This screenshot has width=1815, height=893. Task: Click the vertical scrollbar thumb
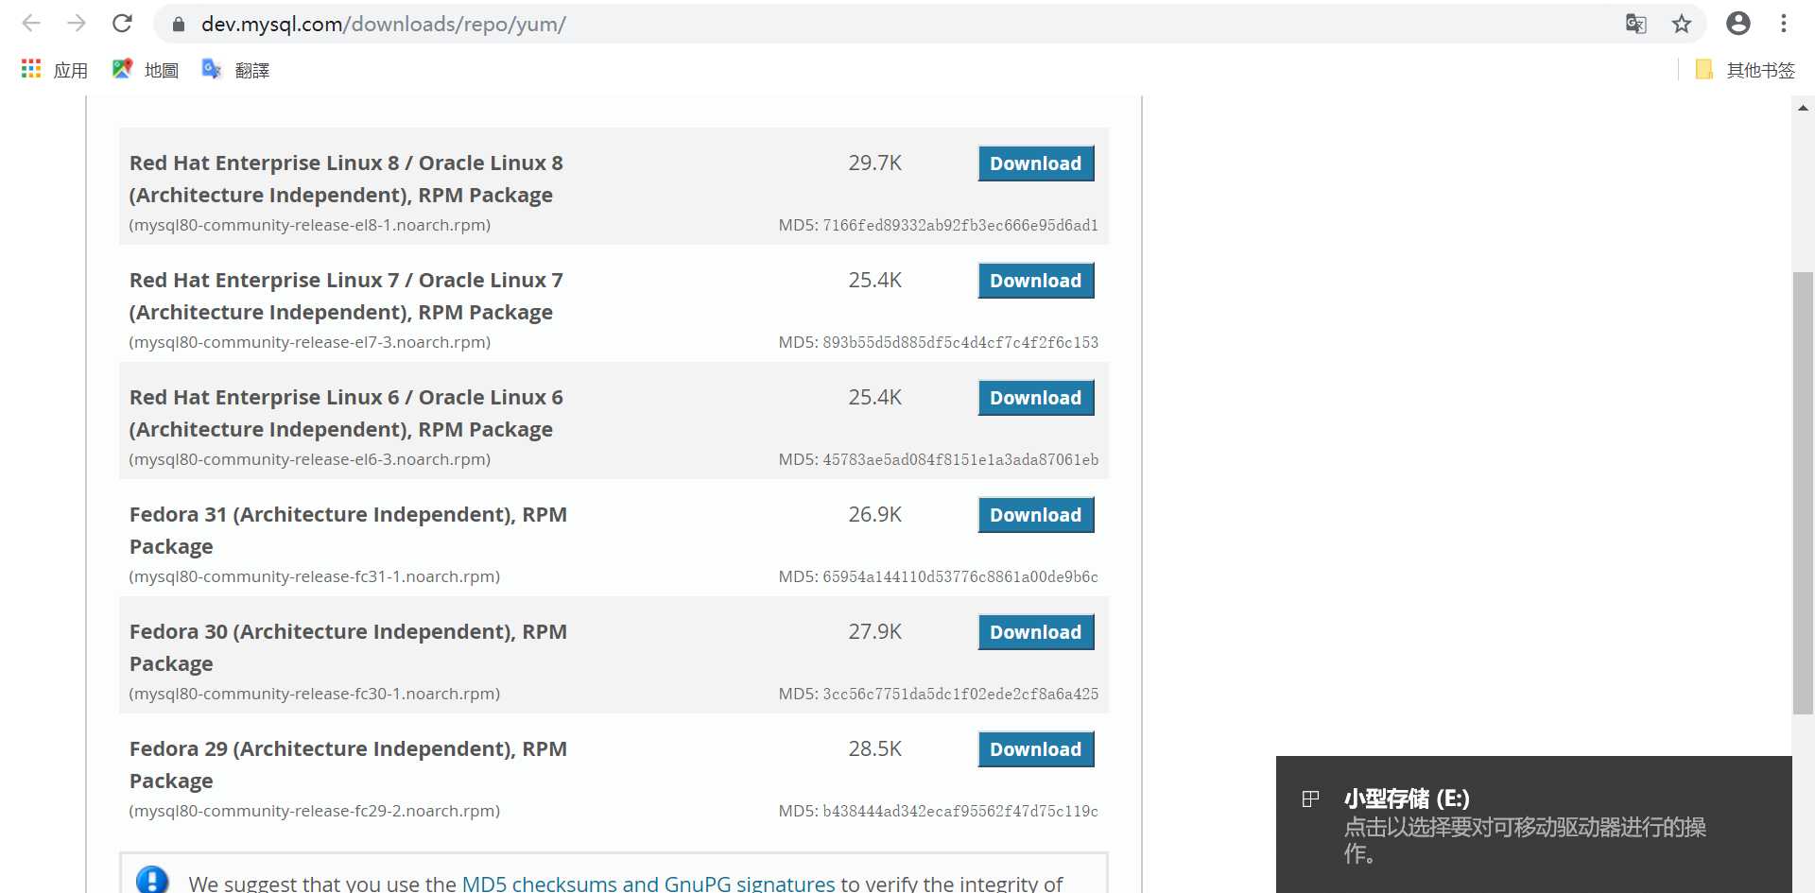(x=1803, y=493)
